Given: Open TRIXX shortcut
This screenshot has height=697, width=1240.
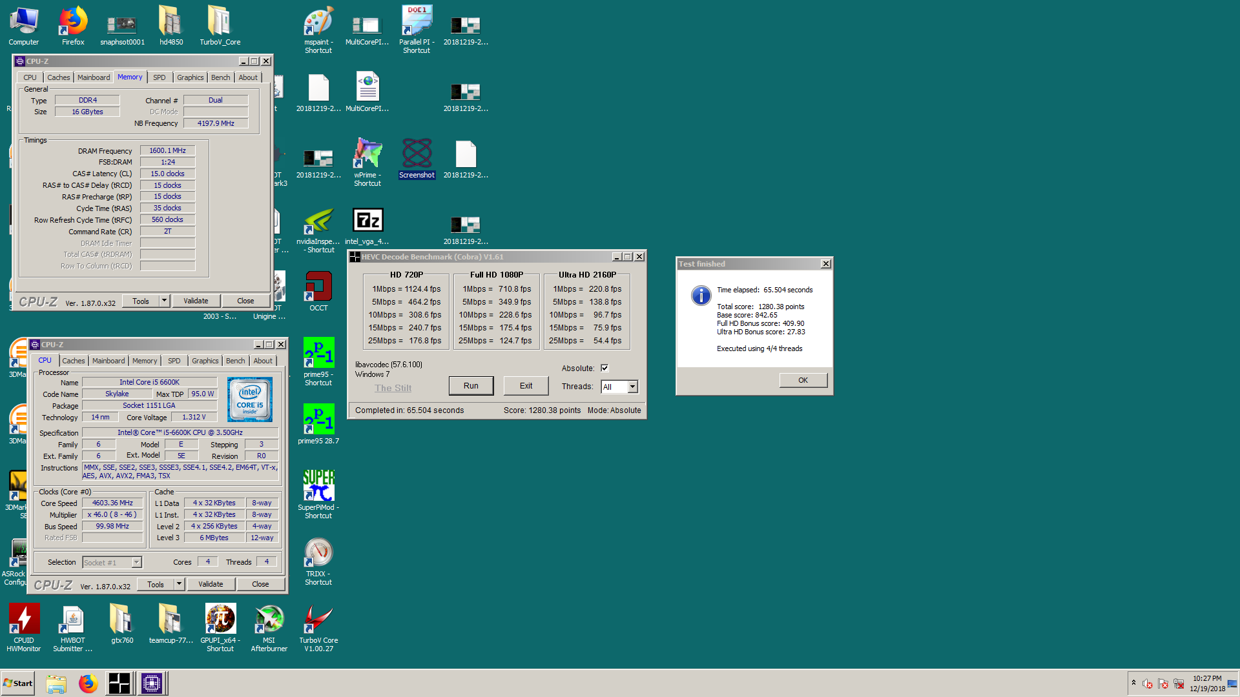Looking at the screenshot, I should click(318, 561).
